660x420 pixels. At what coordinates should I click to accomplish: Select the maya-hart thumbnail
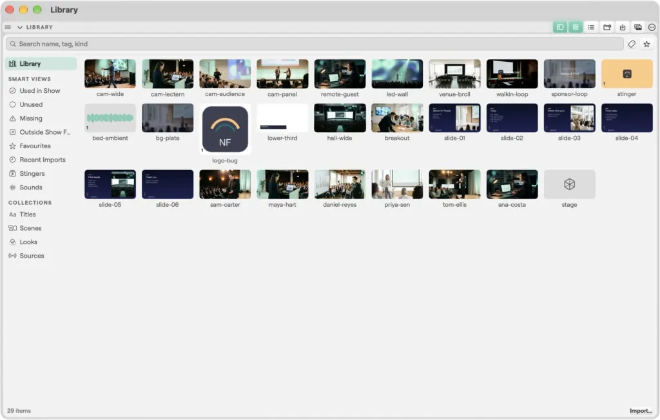(282, 184)
